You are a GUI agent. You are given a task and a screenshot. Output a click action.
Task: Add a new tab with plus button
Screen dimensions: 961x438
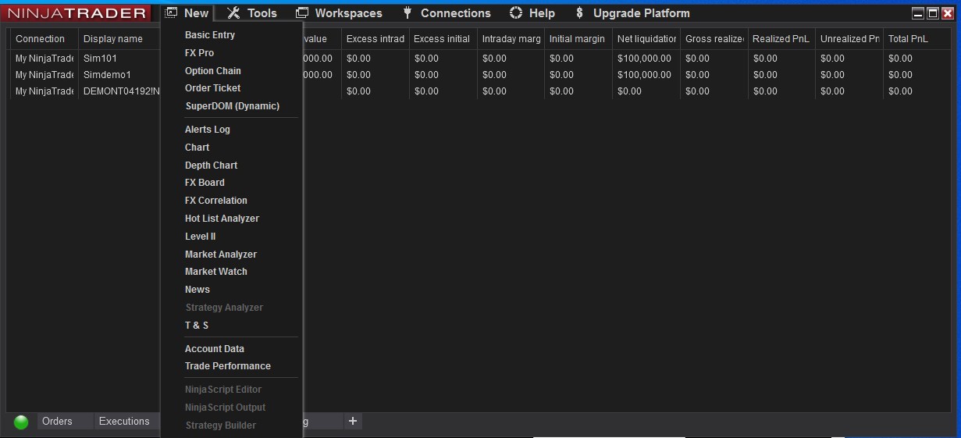click(x=353, y=421)
